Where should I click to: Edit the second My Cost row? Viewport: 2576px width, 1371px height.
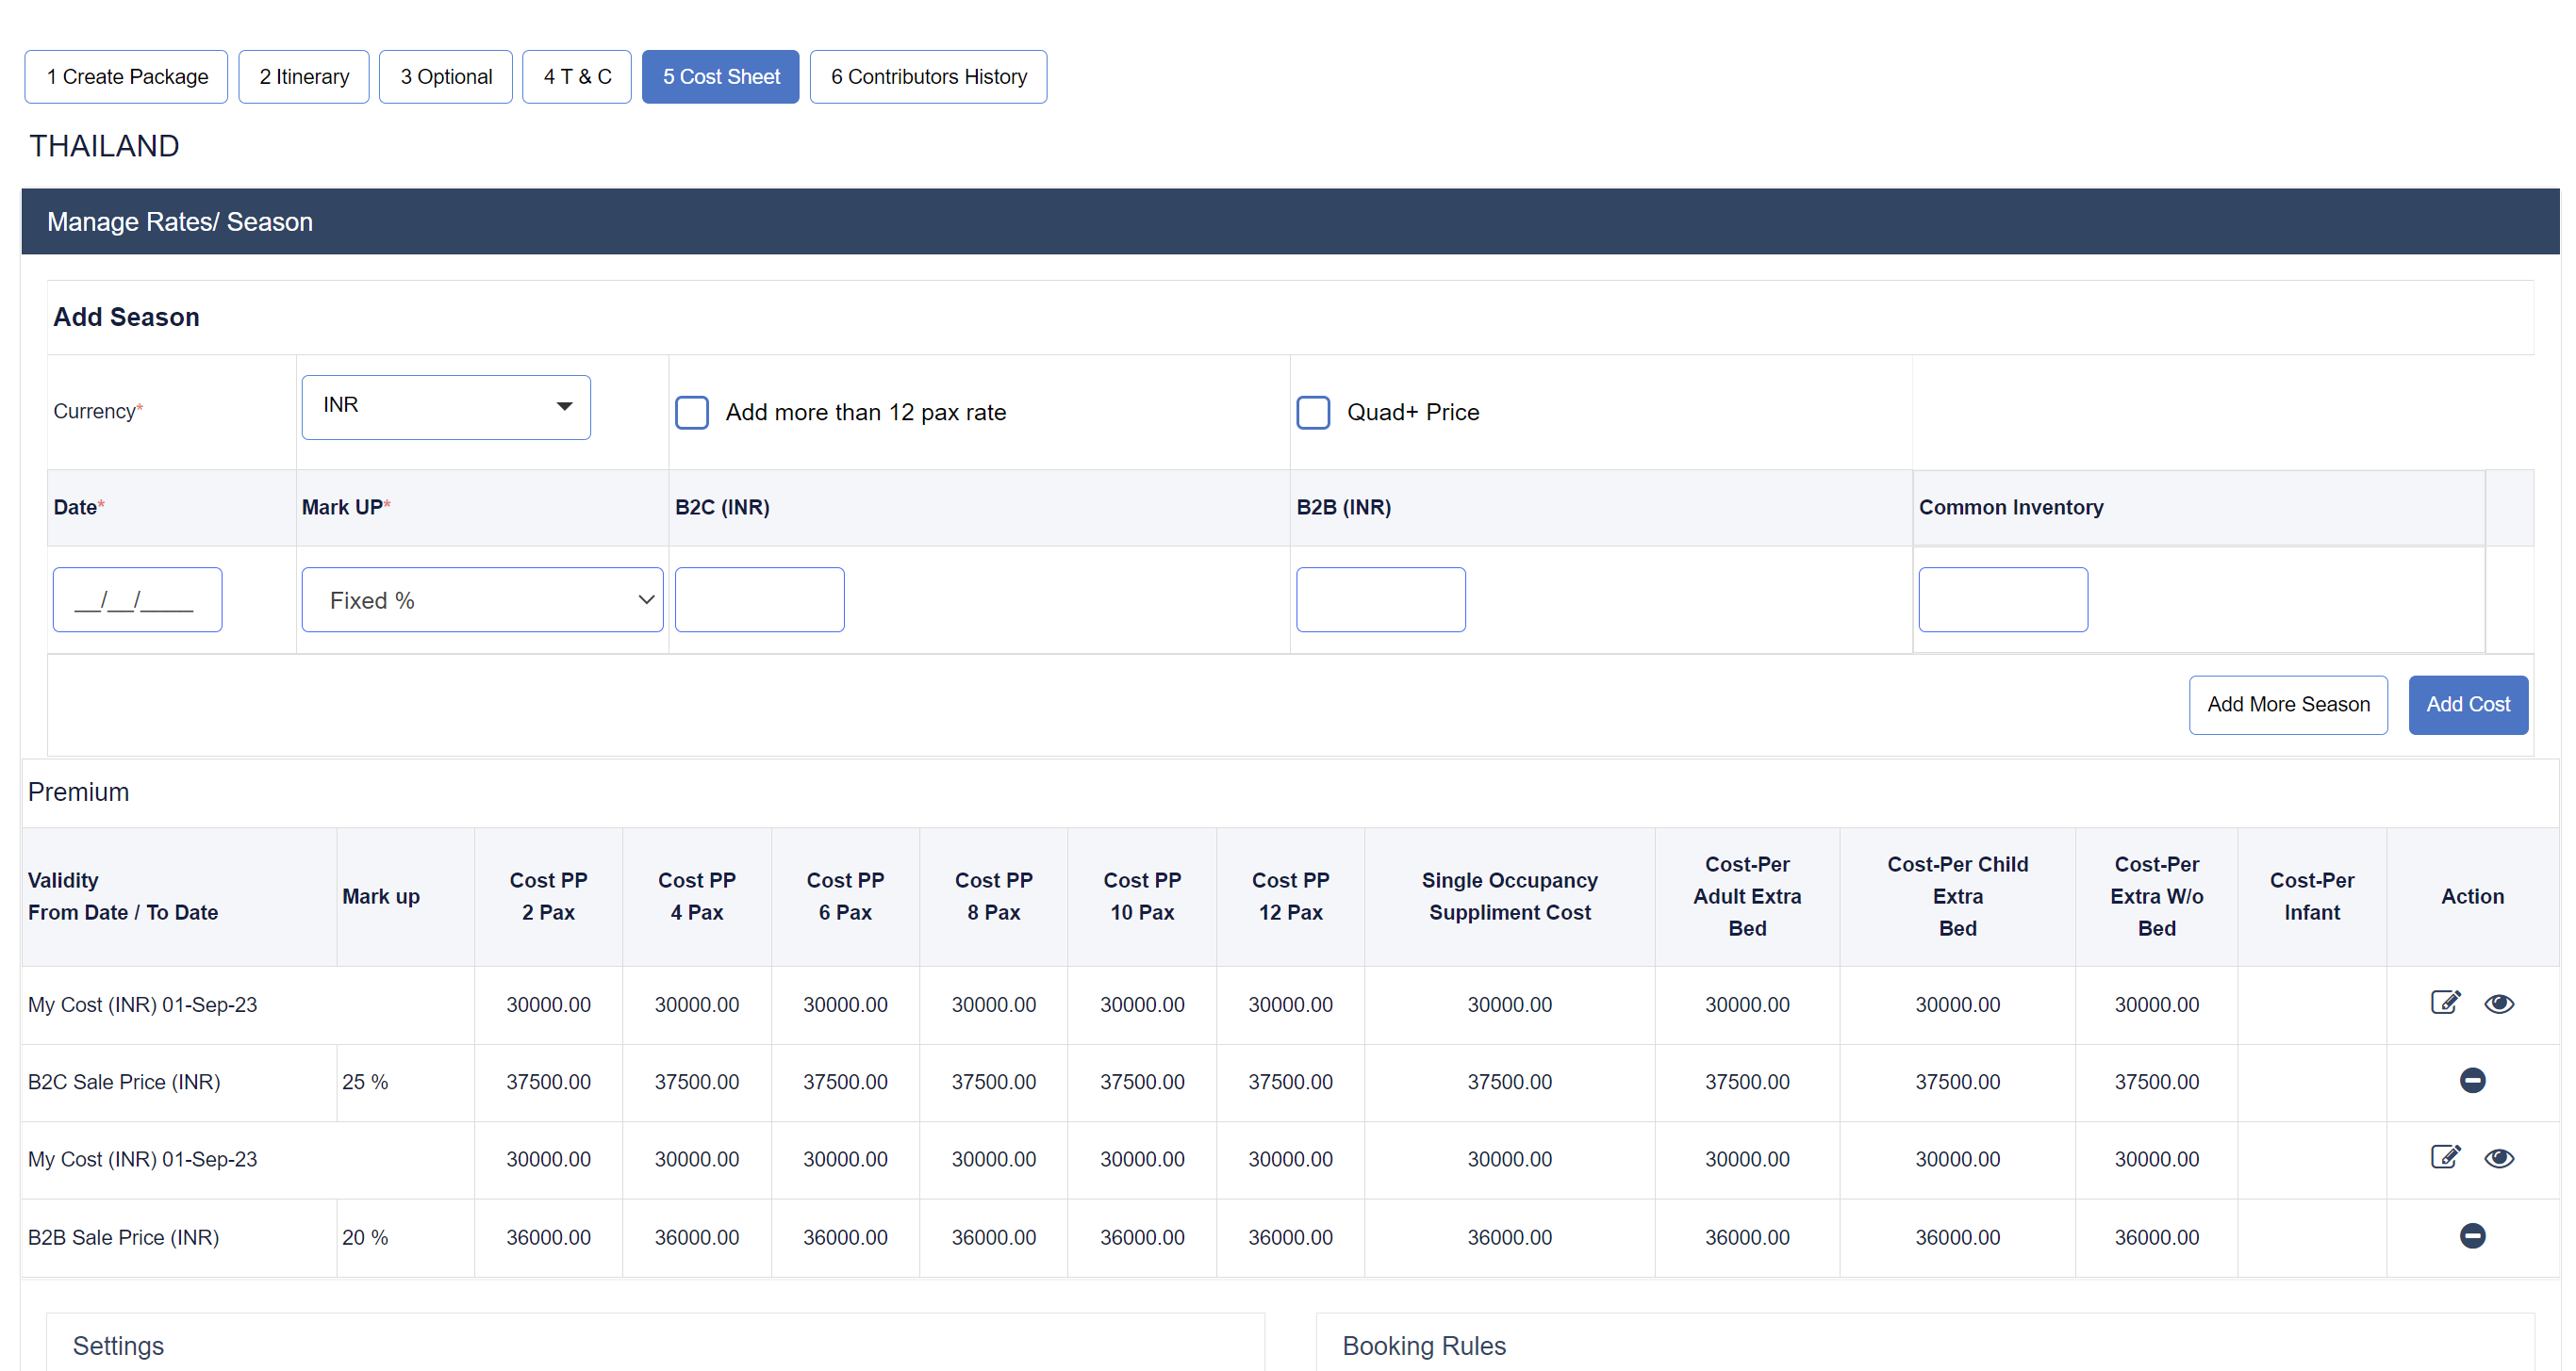pyautogui.click(x=2445, y=1157)
